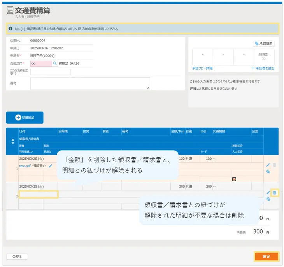The height and width of the screenshot is (267, 284).
Task: Click the sort arrows in table header
Action: [x=12, y=141]
